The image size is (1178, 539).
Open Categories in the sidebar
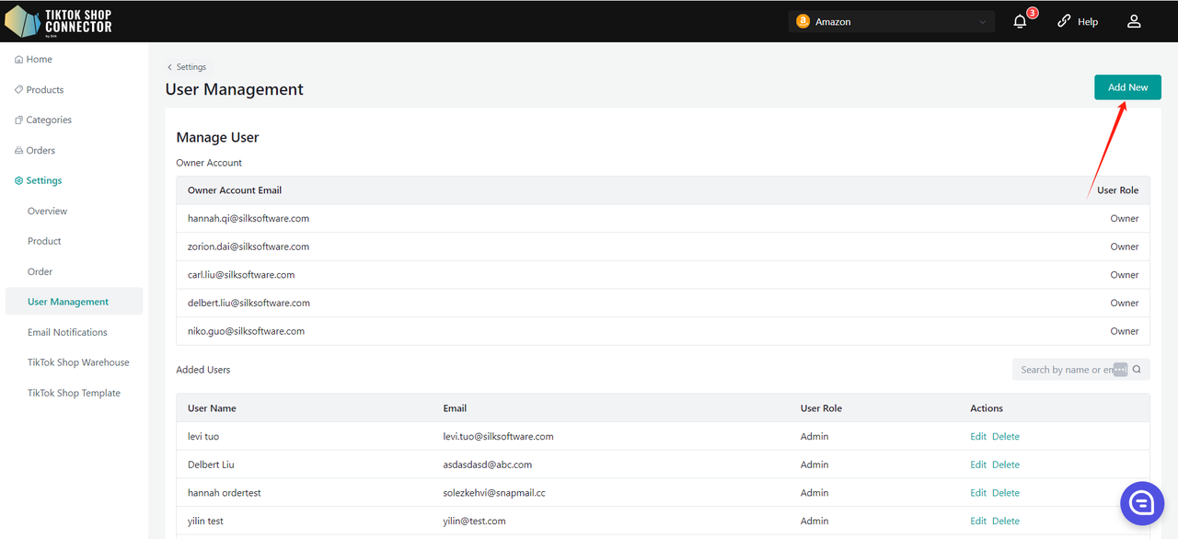pos(48,120)
